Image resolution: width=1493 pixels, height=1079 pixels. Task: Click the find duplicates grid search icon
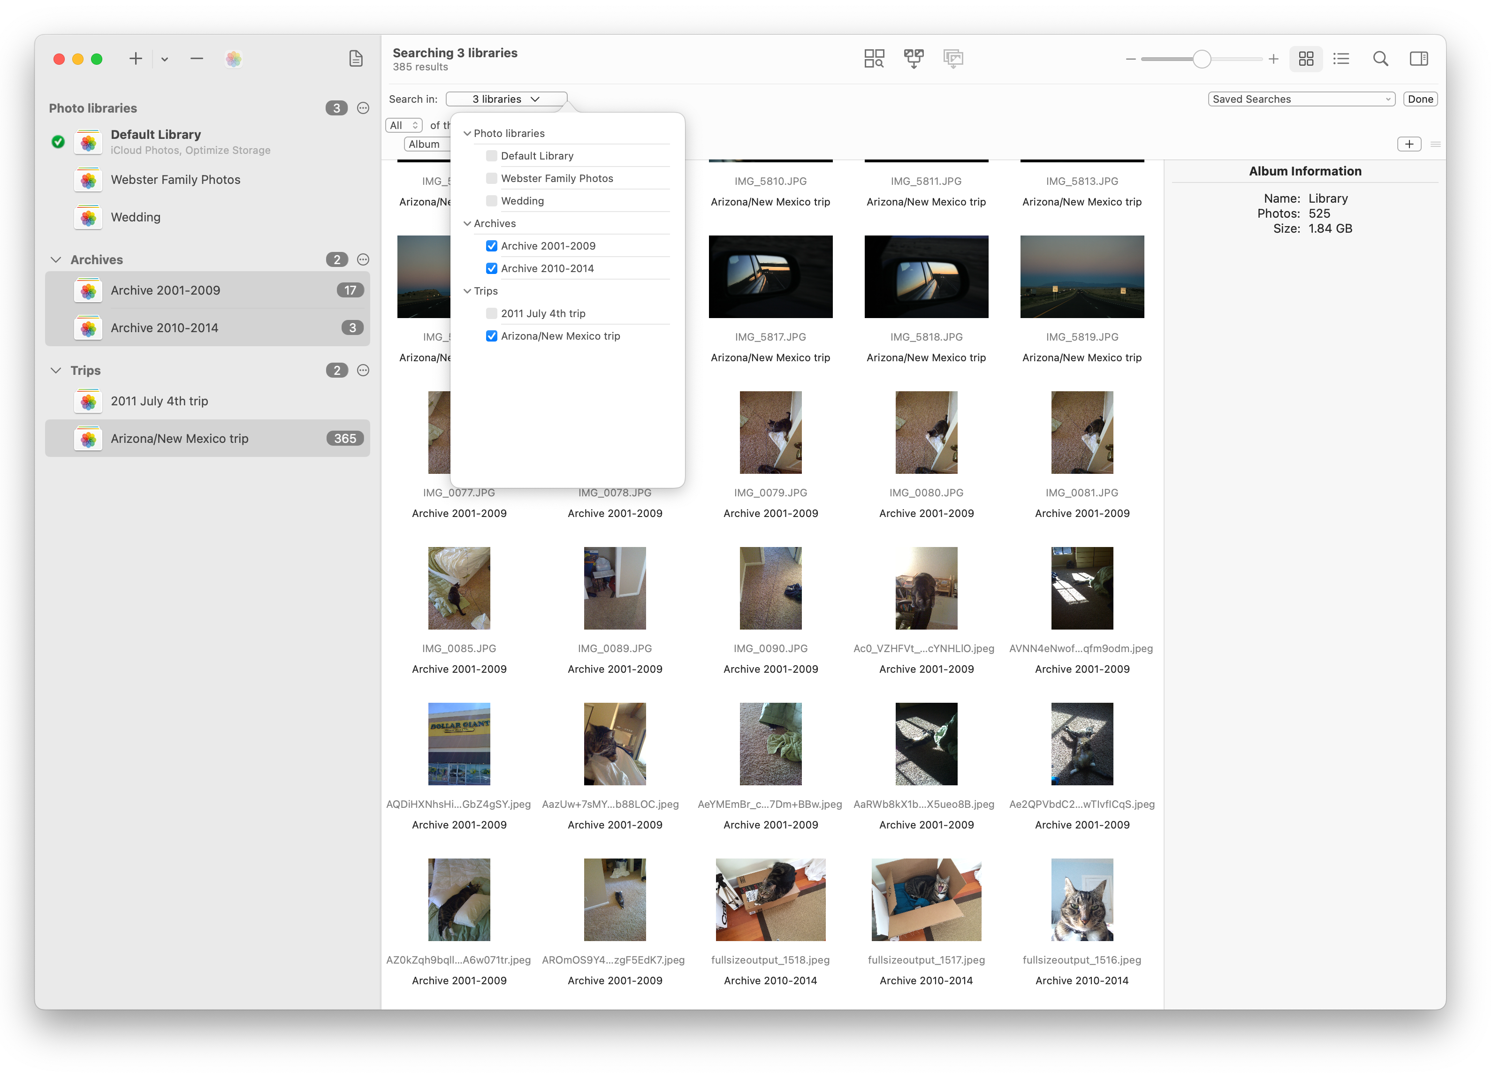coord(874,59)
